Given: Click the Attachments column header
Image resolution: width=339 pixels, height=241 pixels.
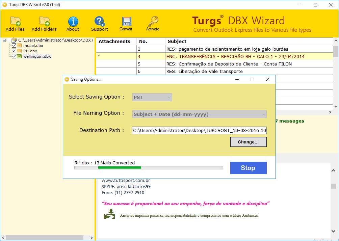Looking at the screenshot, I should click(x=116, y=41).
